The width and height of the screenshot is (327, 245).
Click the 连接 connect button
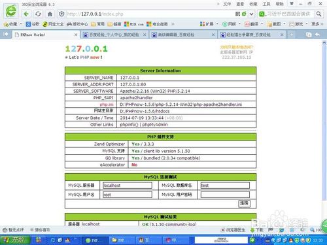(x=244, y=203)
